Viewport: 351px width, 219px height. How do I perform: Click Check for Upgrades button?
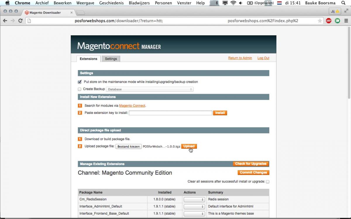coord(251,164)
